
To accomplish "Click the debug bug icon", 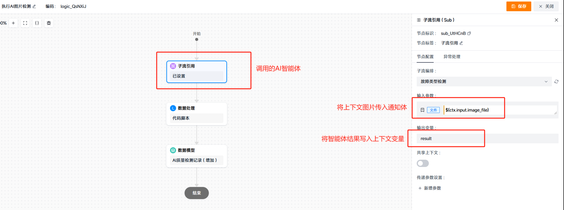I will tap(49, 23).
